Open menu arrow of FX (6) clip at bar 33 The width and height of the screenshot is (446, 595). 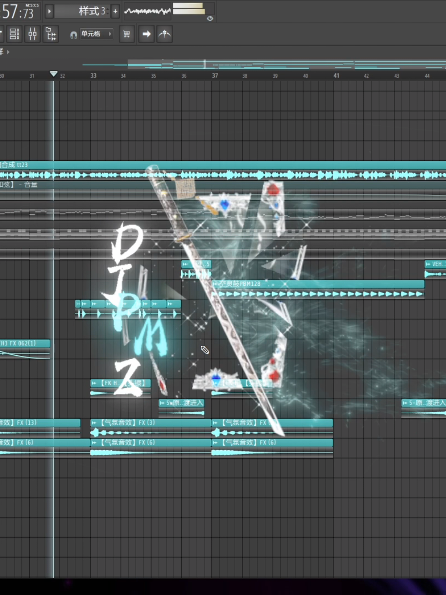94,443
